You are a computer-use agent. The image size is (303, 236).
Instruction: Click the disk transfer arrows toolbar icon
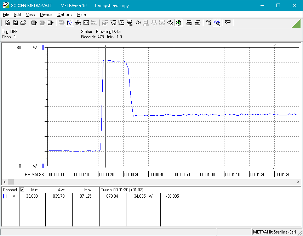point(113,23)
